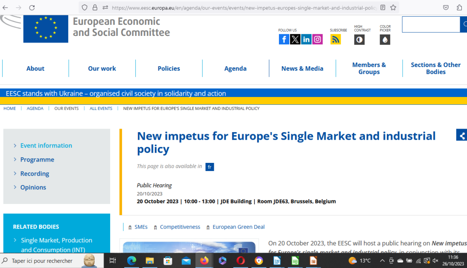Open EESC's LinkedIn profile icon

coord(306,39)
